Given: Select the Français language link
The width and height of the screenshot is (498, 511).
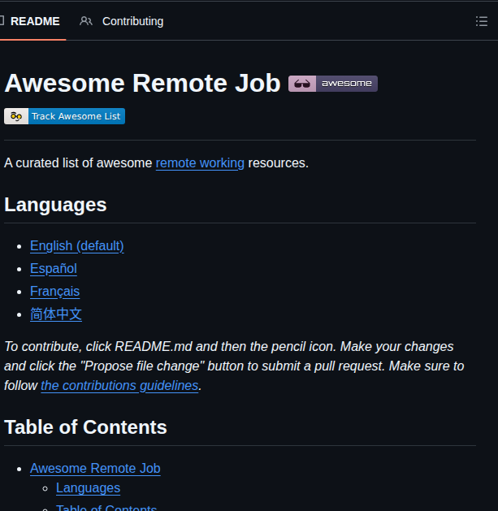Looking at the screenshot, I should [54, 292].
